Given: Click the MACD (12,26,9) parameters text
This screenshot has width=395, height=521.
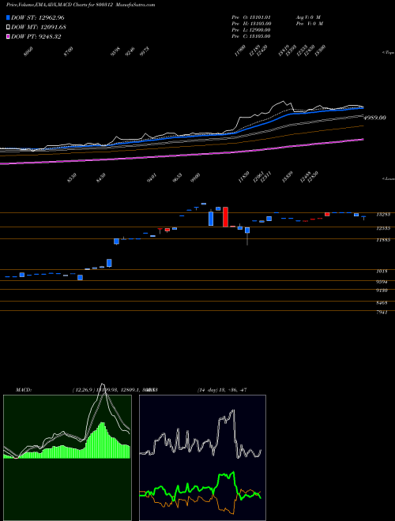Looking at the screenshot, I should [x=115, y=390].
